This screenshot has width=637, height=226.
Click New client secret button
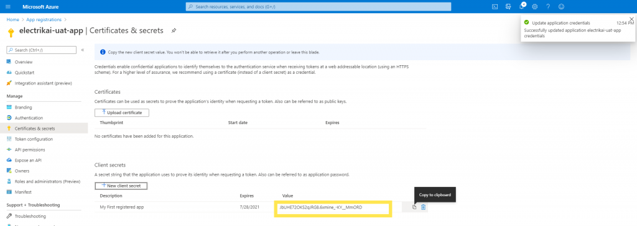pyautogui.click(x=121, y=186)
